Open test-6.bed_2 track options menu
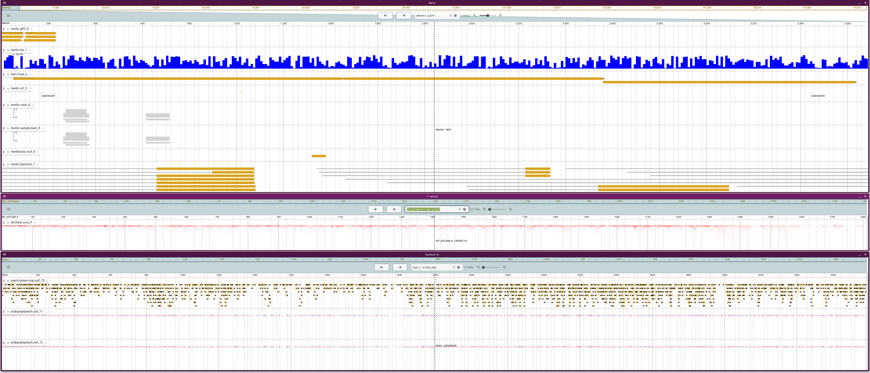 click(30, 75)
